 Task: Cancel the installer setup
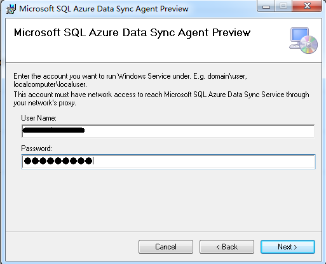(166, 247)
